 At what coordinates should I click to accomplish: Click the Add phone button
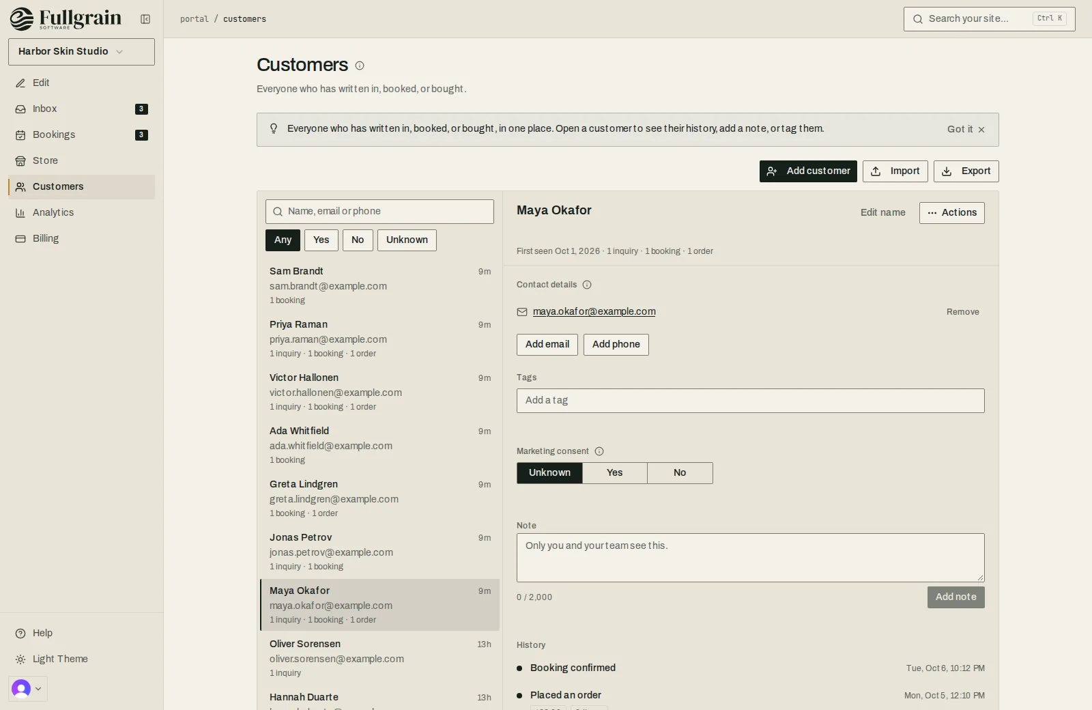coord(616,345)
